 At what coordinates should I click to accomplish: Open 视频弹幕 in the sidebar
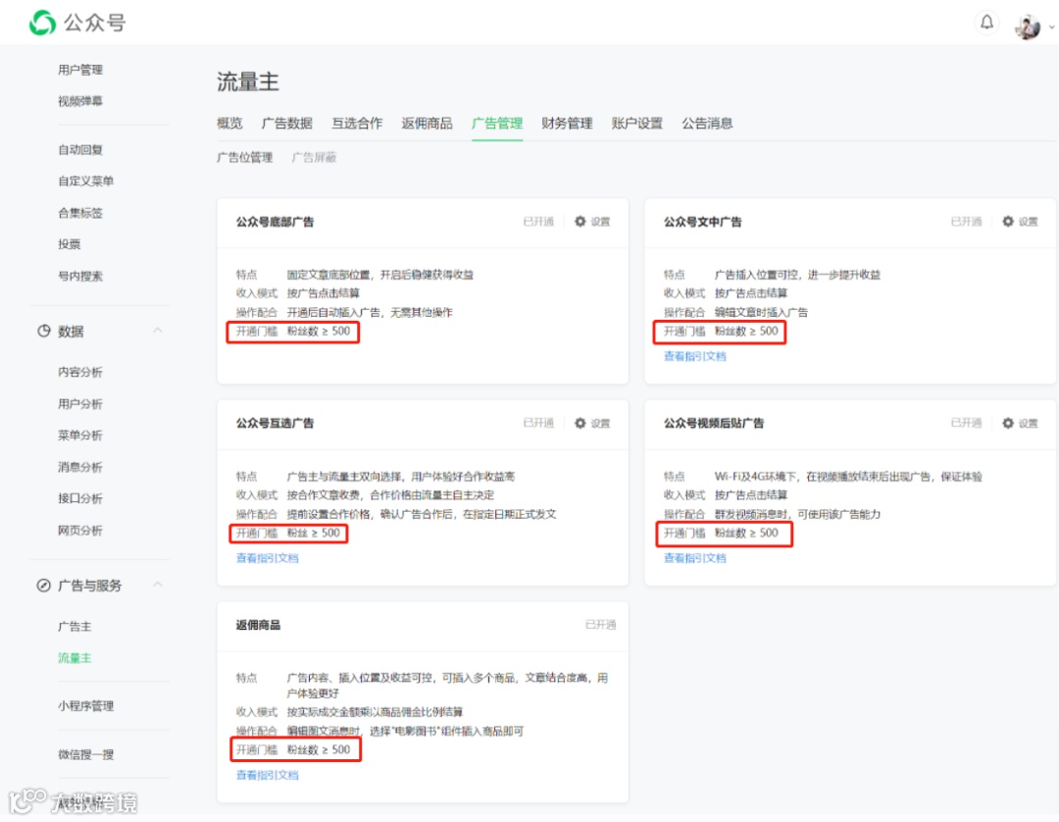(x=80, y=101)
